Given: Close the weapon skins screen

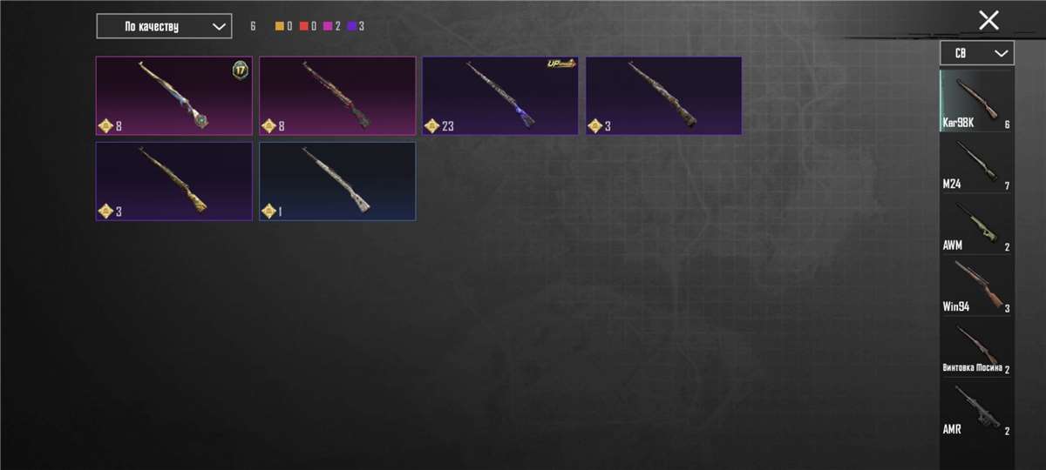Looking at the screenshot, I should tap(988, 20).
